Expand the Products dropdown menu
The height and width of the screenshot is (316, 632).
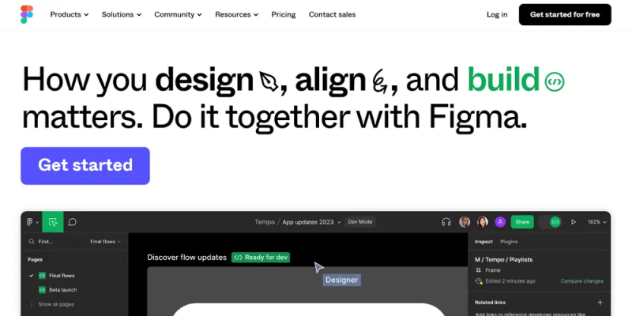point(70,14)
